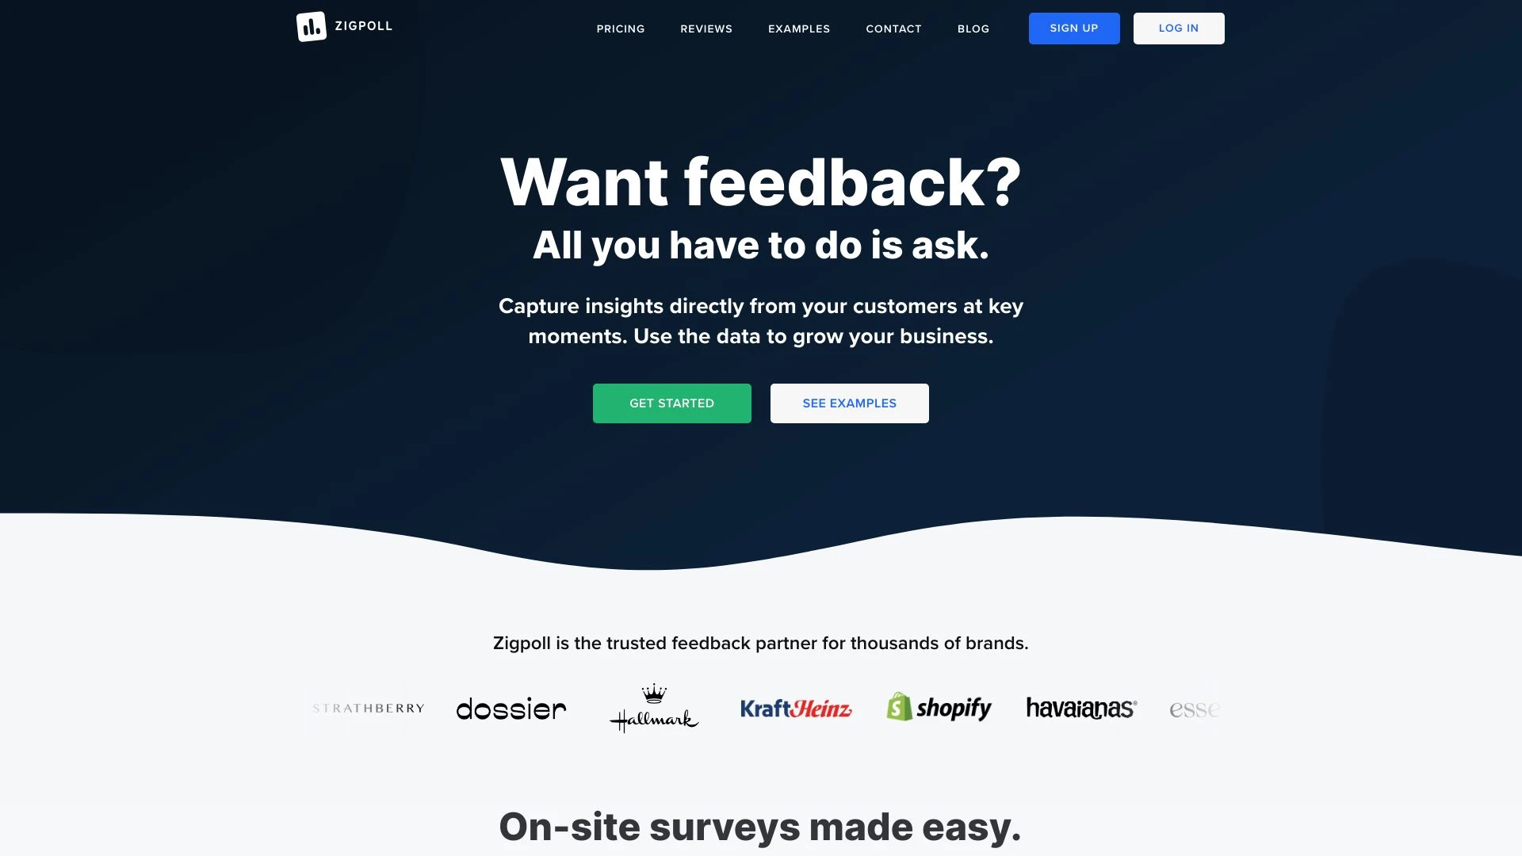The height and width of the screenshot is (856, 1522).
Task: Click the LOG IN outlined button
Action: 1179,29
